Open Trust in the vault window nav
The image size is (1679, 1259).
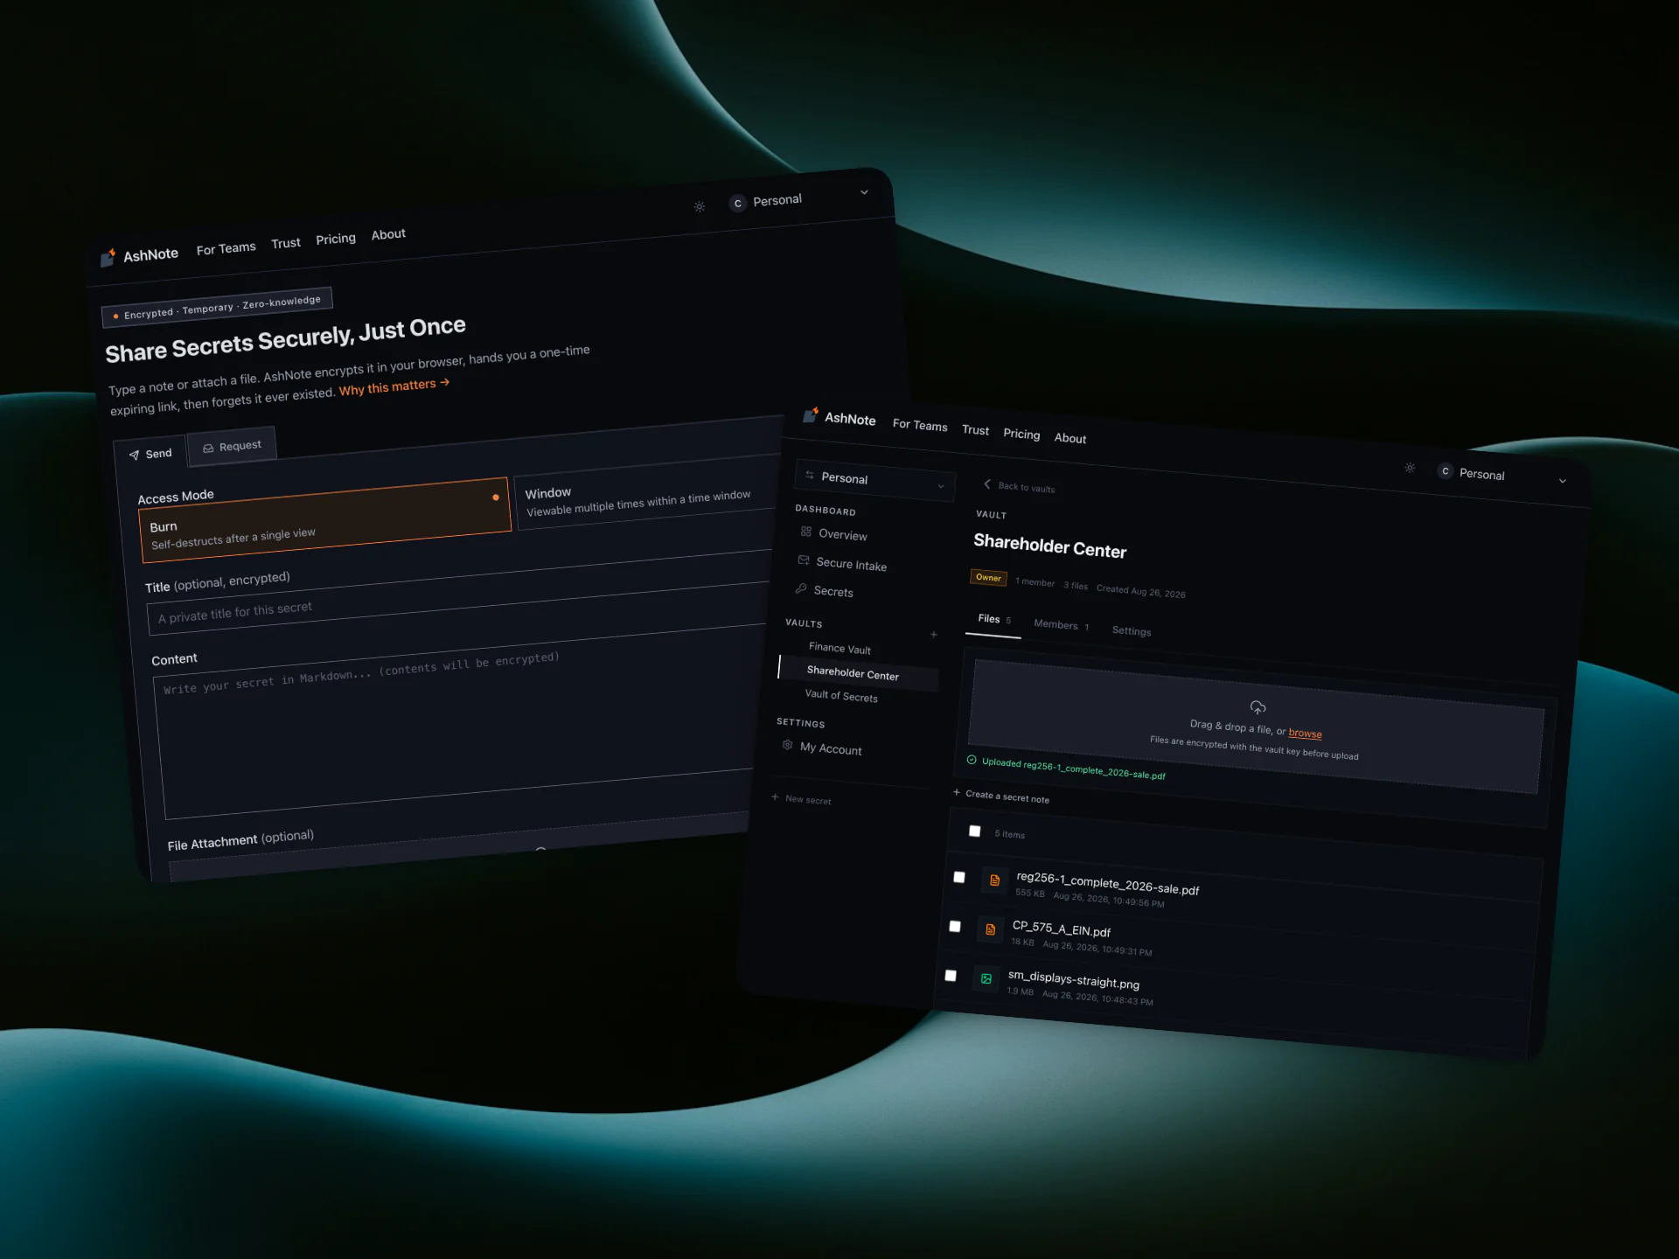976,430
